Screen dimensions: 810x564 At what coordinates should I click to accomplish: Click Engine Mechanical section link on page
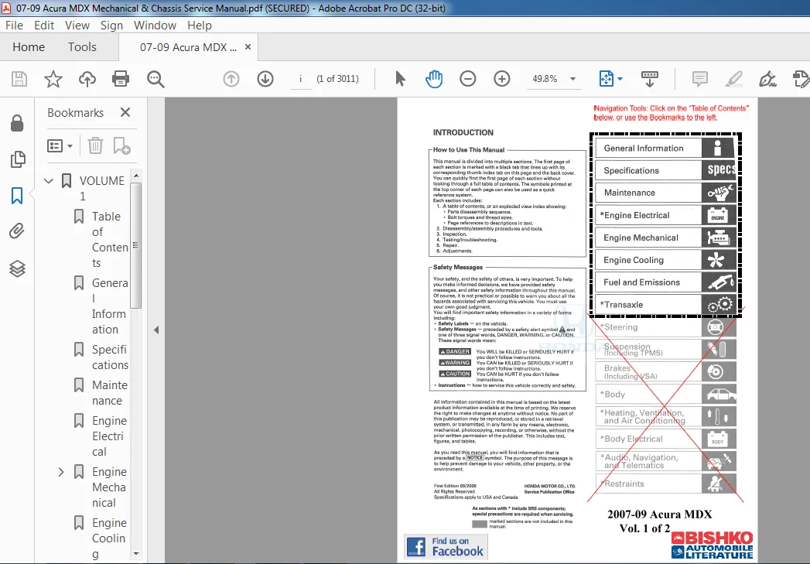click(x=666, y=238)
